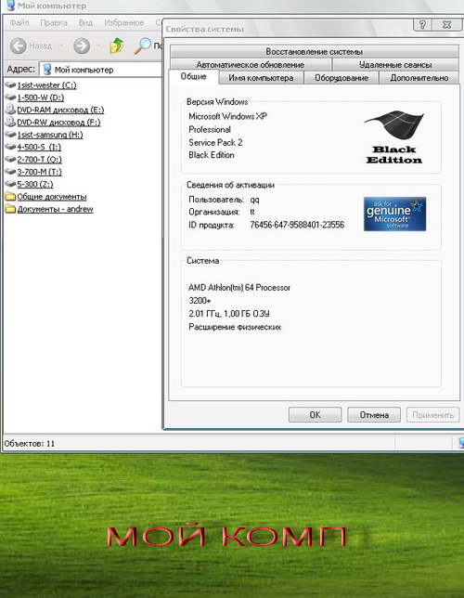Click the address field showing Мой компьютер
Screen dimensions: 464x598
coord(100,70)
